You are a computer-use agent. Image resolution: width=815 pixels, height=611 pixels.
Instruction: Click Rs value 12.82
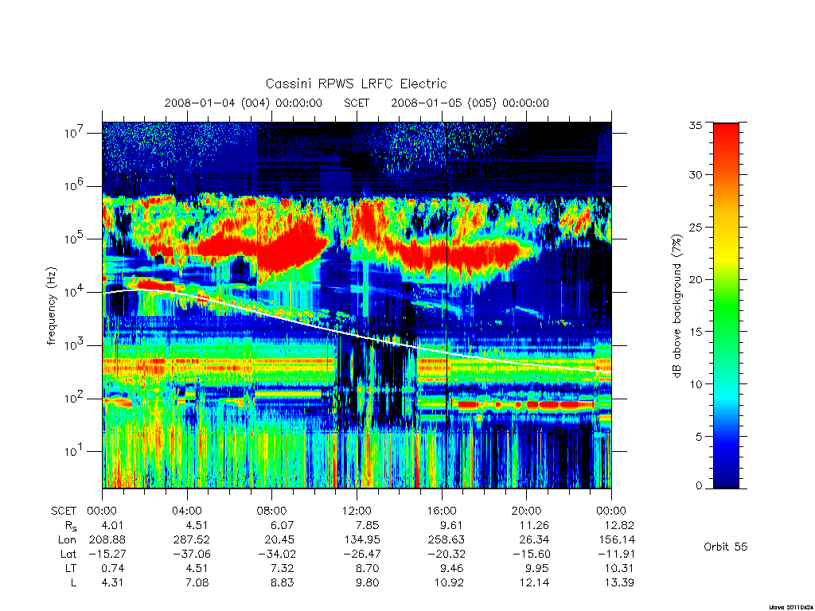click(x=619, y=525)
